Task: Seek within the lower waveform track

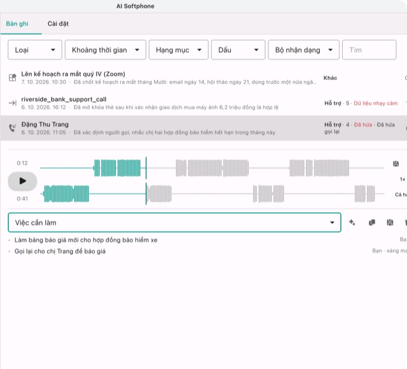Action: pos(212,194)
